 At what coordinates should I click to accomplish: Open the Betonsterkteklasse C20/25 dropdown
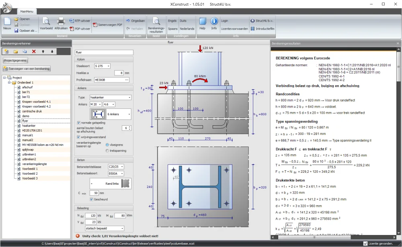click(x=116, y=167)
